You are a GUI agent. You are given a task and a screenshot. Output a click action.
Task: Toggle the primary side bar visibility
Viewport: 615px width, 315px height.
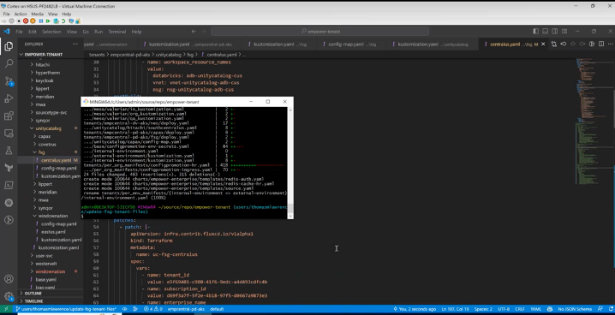pyautogui.click(x=536, y=32)
